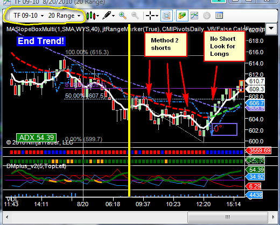Expand the chart style dropdown arrow
Viewport: 280px width, 225px height.
click(x=97, y=16)
